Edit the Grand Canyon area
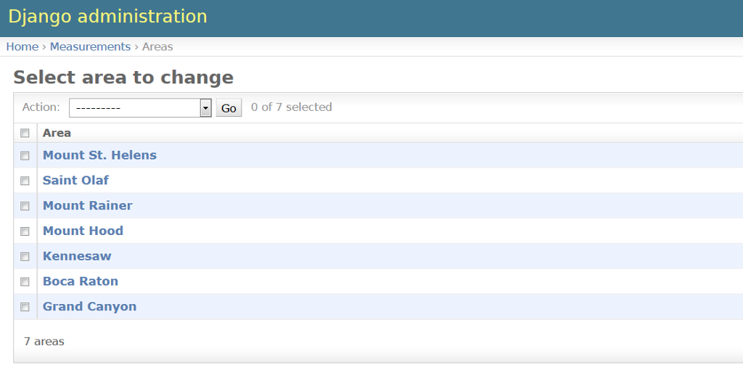743x391 pixels. [89, 307]
